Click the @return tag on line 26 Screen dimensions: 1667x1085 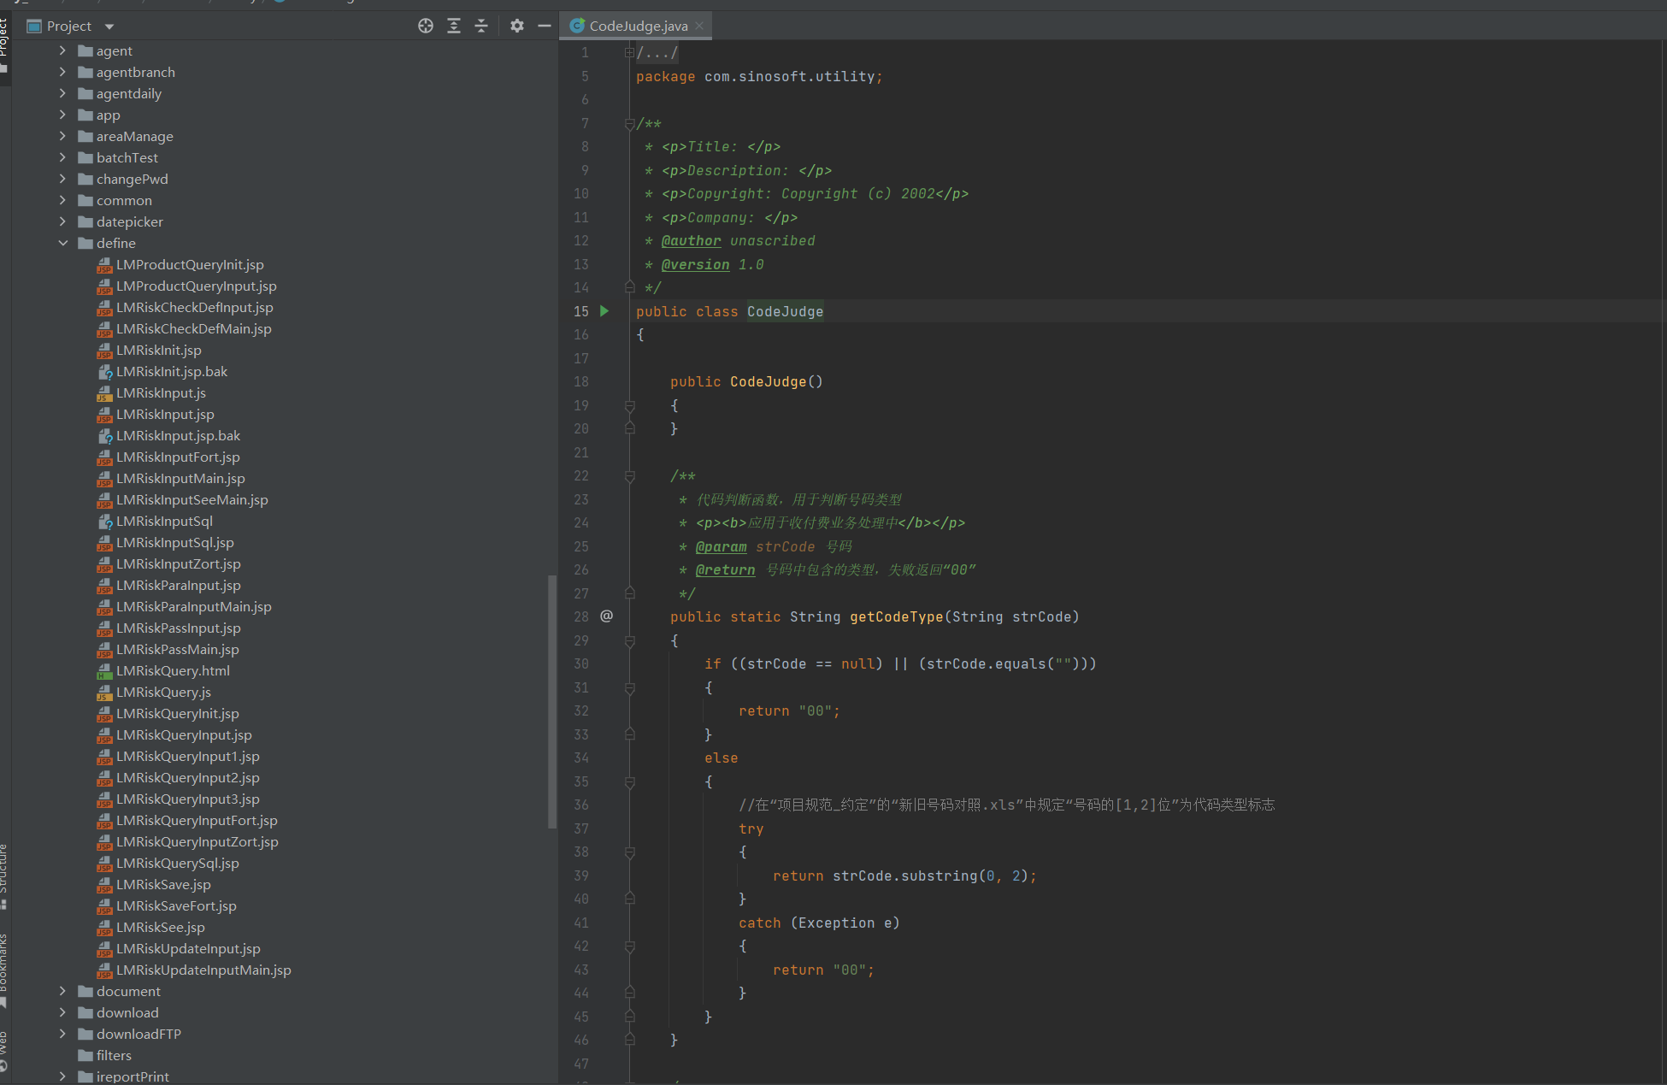click(x=725, y=570)
